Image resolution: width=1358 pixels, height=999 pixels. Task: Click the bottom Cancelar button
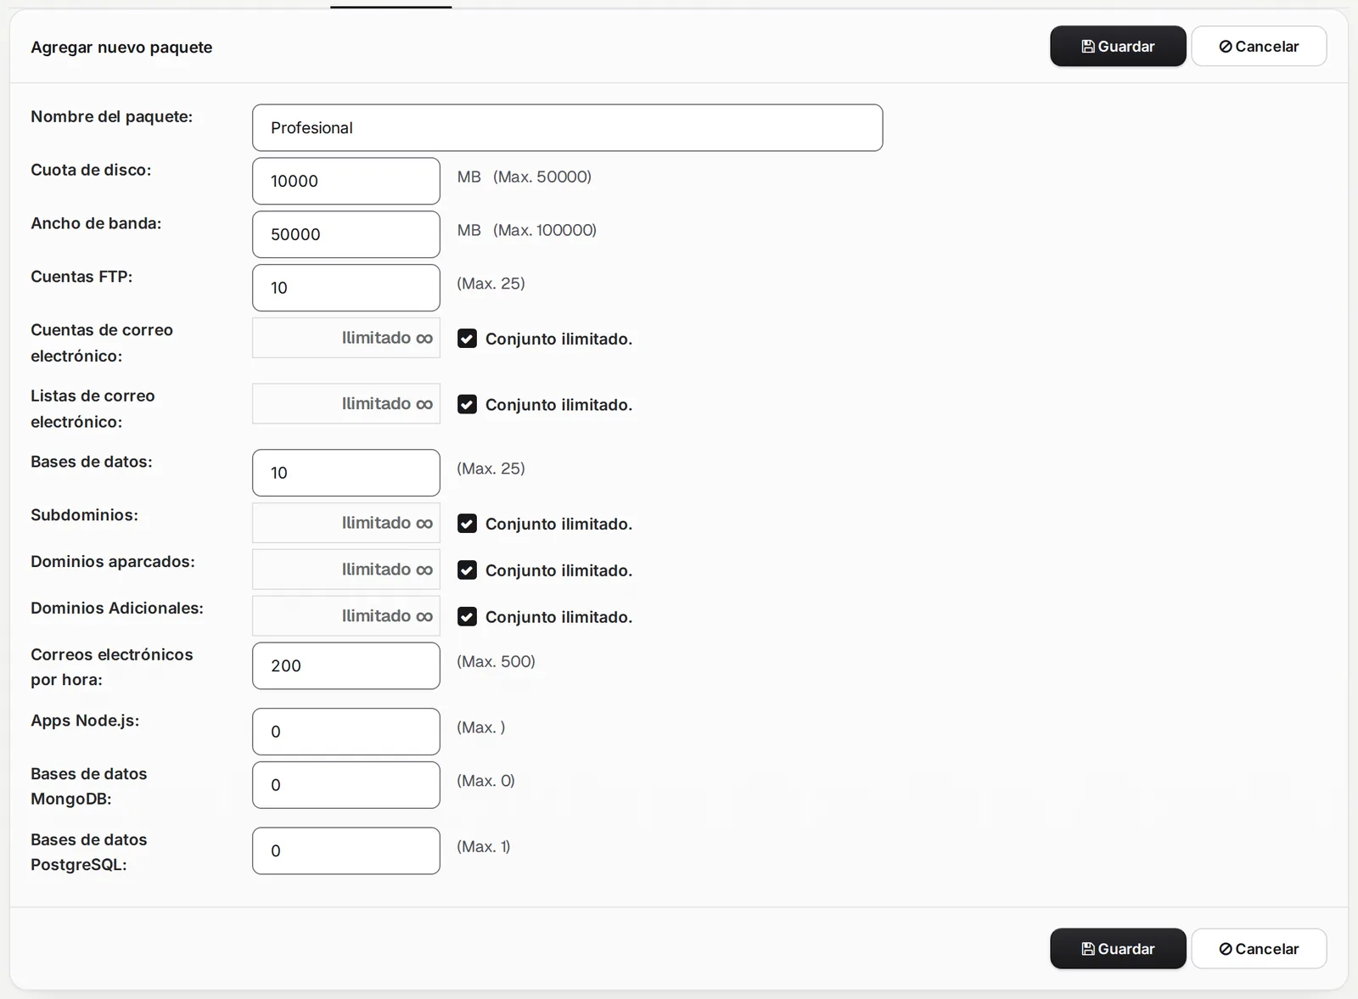pos(1259,948)
